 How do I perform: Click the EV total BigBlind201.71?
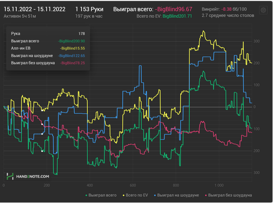point(177,16)
